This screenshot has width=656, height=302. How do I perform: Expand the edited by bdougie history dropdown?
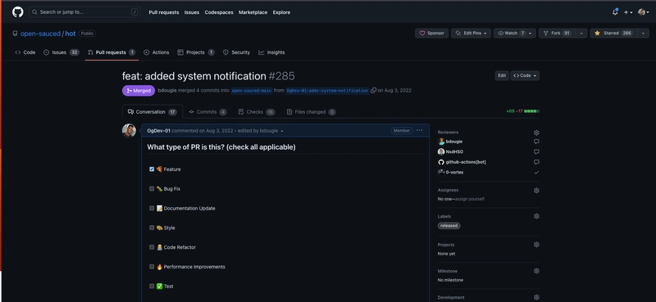261,131
